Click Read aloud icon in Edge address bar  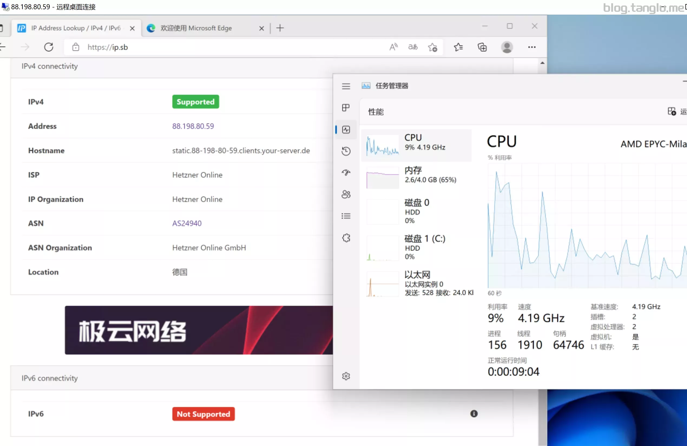tap(393, 47)
